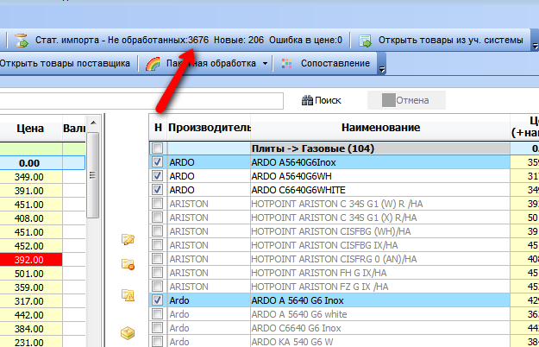Viewport: 539px width, 347px height.
Task: Check ARDO C6640 G6 Inox checkbox
Action: click(158, 328)
